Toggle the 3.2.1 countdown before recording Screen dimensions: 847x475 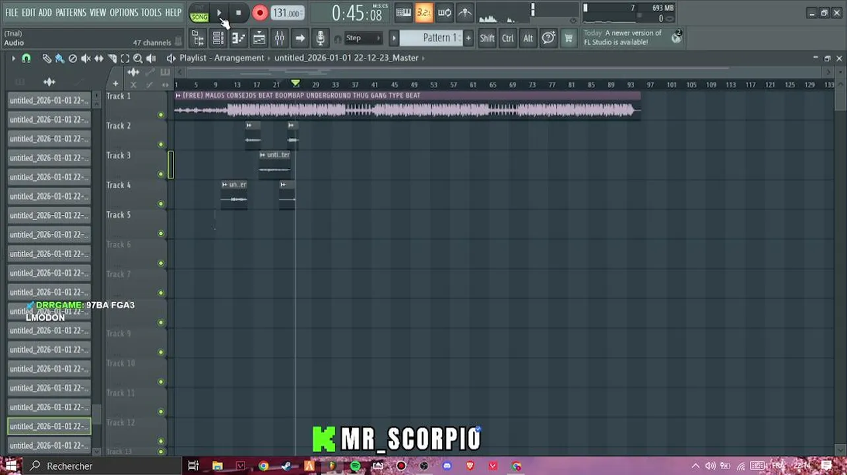424,13
